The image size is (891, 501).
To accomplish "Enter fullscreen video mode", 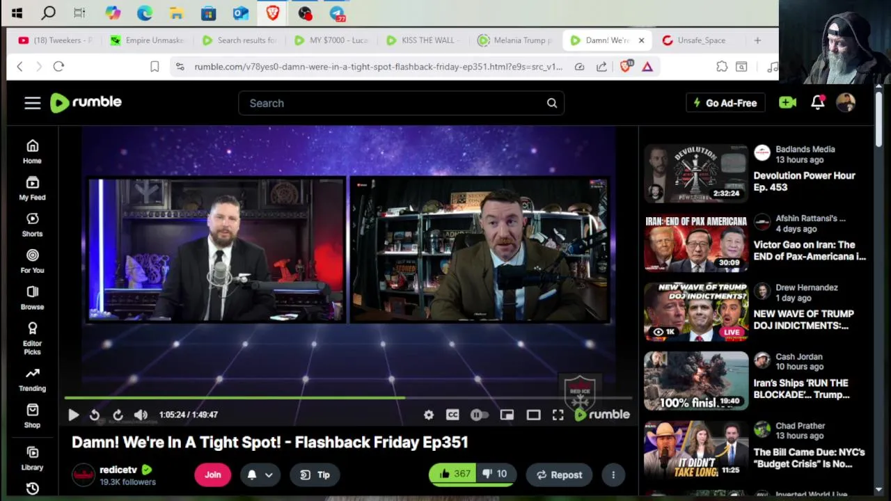I will (x=558, y=415).
